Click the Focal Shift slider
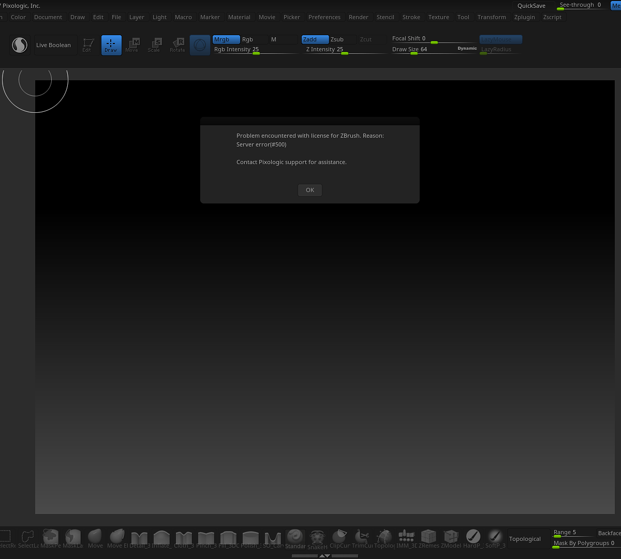 (434, 39)
